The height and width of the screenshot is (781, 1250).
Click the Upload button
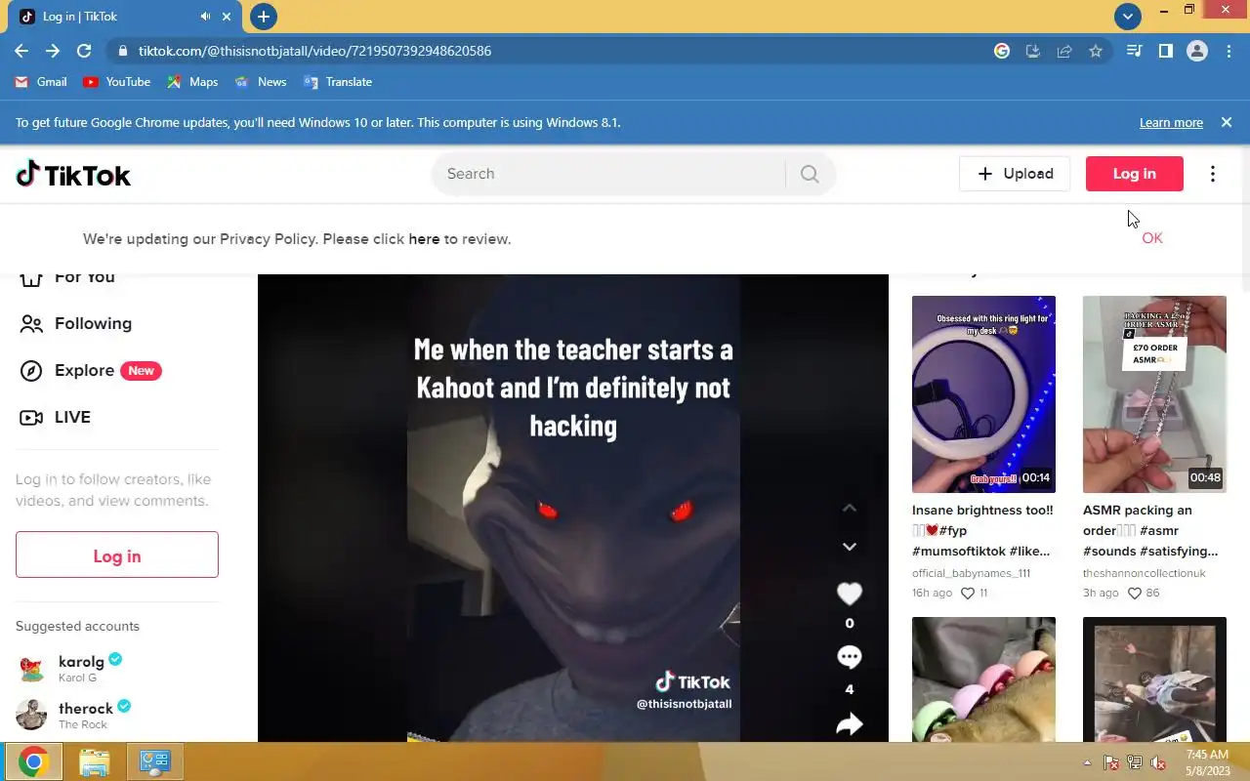click(1015, 174)
